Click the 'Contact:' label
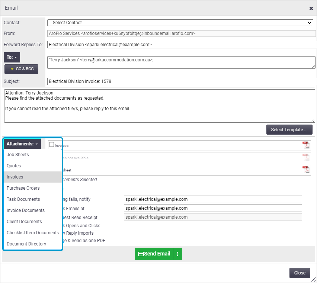This screenshot has height=283, width=317. (x=12, y=23)
